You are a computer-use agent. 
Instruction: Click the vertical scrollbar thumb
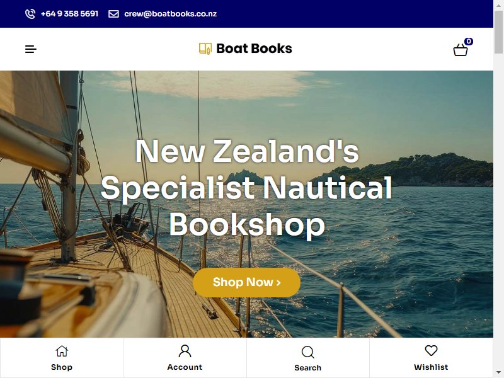(x=498, y=32)
